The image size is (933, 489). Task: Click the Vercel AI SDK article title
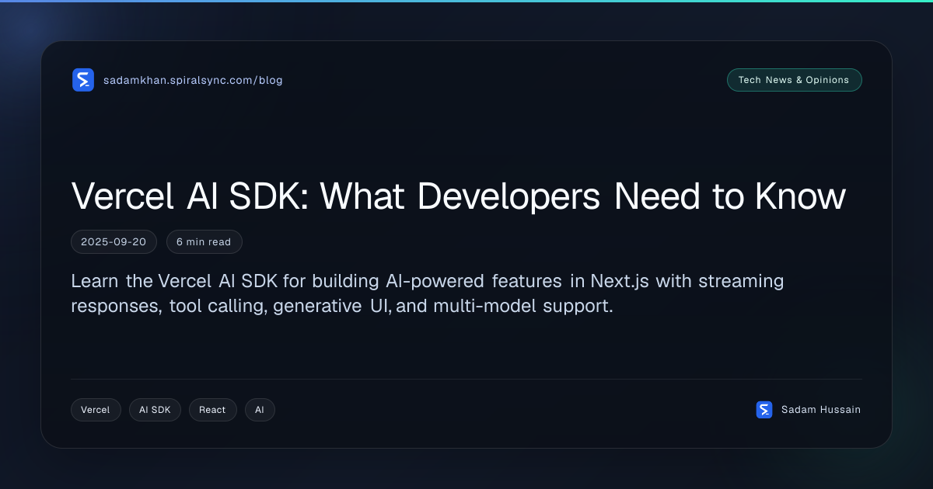[458, 196]
